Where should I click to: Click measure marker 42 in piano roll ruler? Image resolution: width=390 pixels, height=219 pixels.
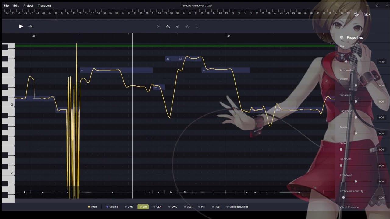[229, 36]
